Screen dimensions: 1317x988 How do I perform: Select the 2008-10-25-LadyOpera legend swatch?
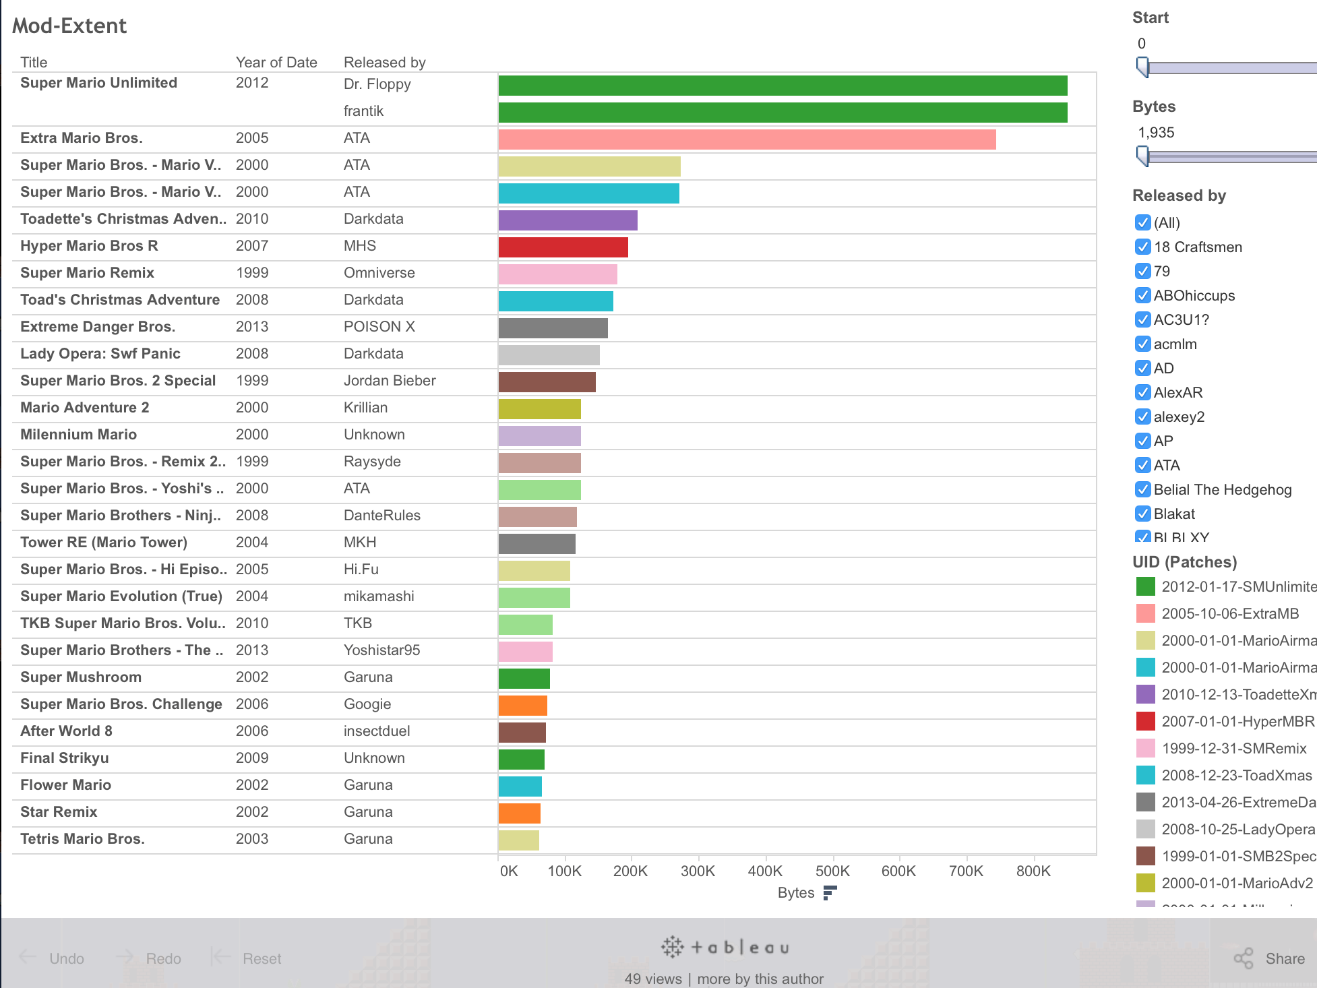[x=1146, y=829]
